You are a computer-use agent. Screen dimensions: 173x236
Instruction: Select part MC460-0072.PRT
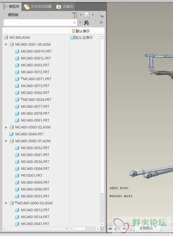pos(35,72)
